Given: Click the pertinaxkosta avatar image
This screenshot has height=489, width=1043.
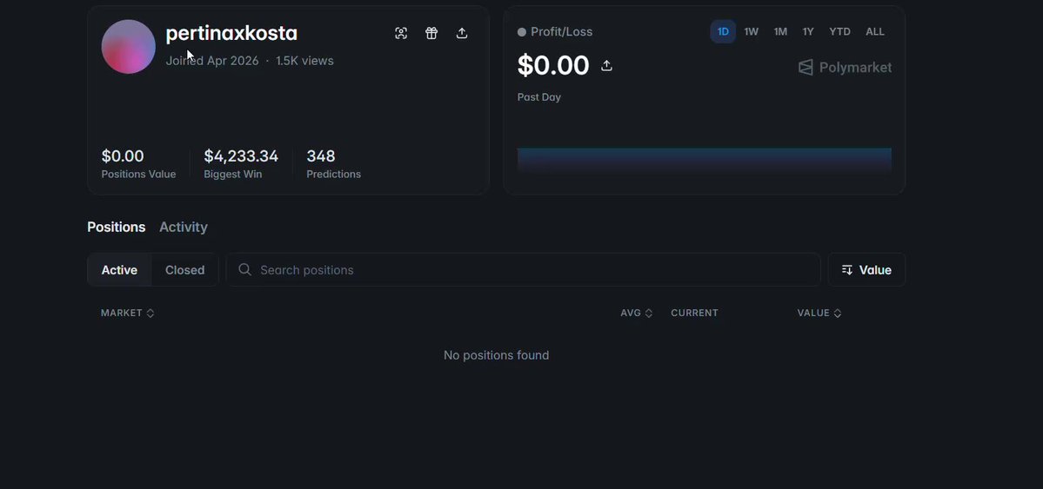Looking at the screenshot, I should (129, 47).
